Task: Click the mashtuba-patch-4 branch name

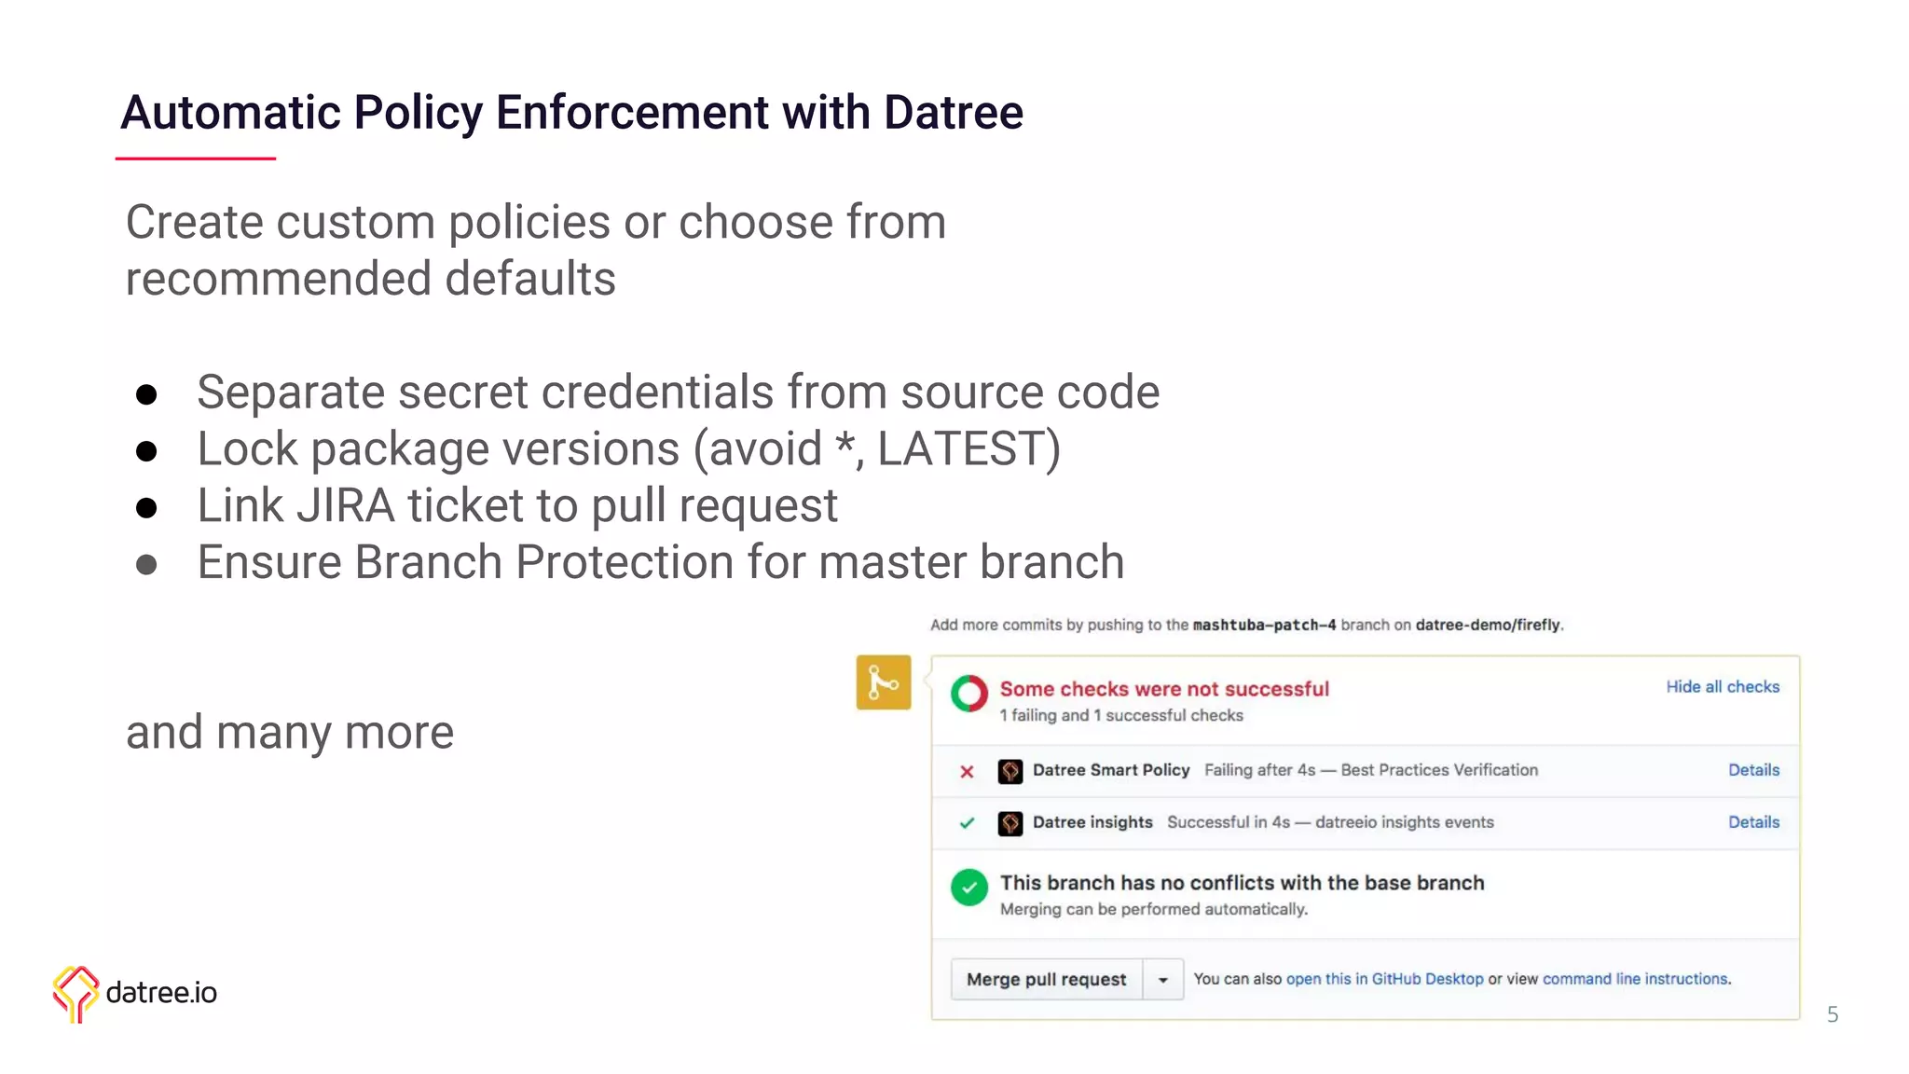Action: 1264,625
